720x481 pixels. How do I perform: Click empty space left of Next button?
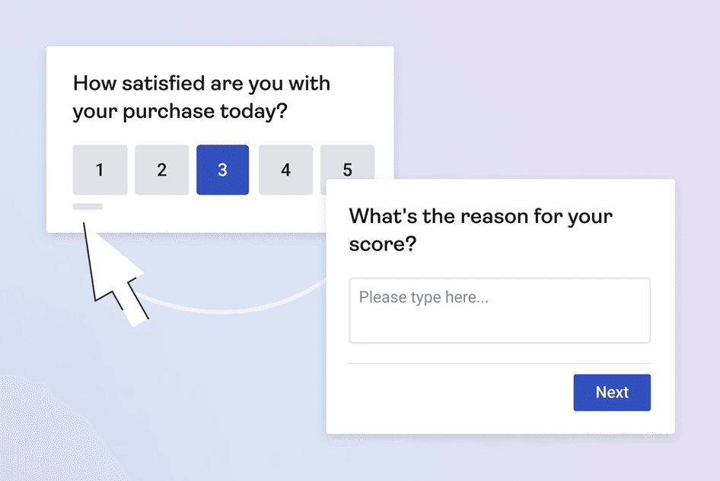(457, 393)
